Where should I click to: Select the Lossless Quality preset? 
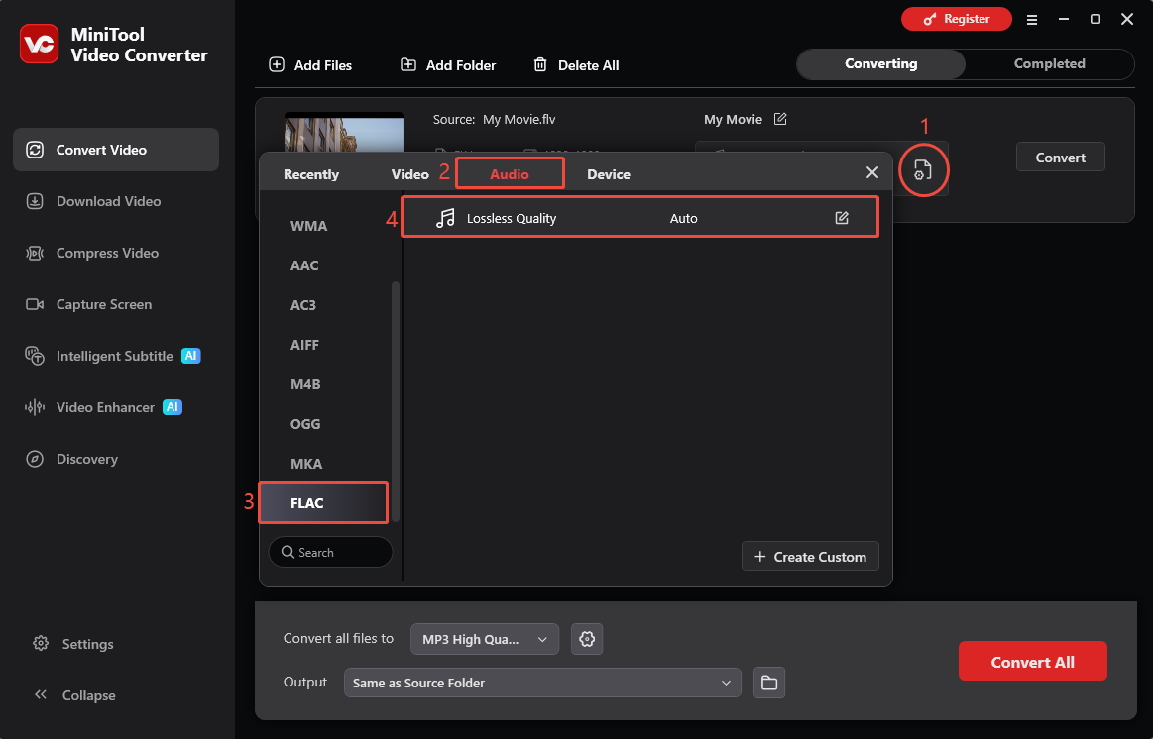[639, 217]
